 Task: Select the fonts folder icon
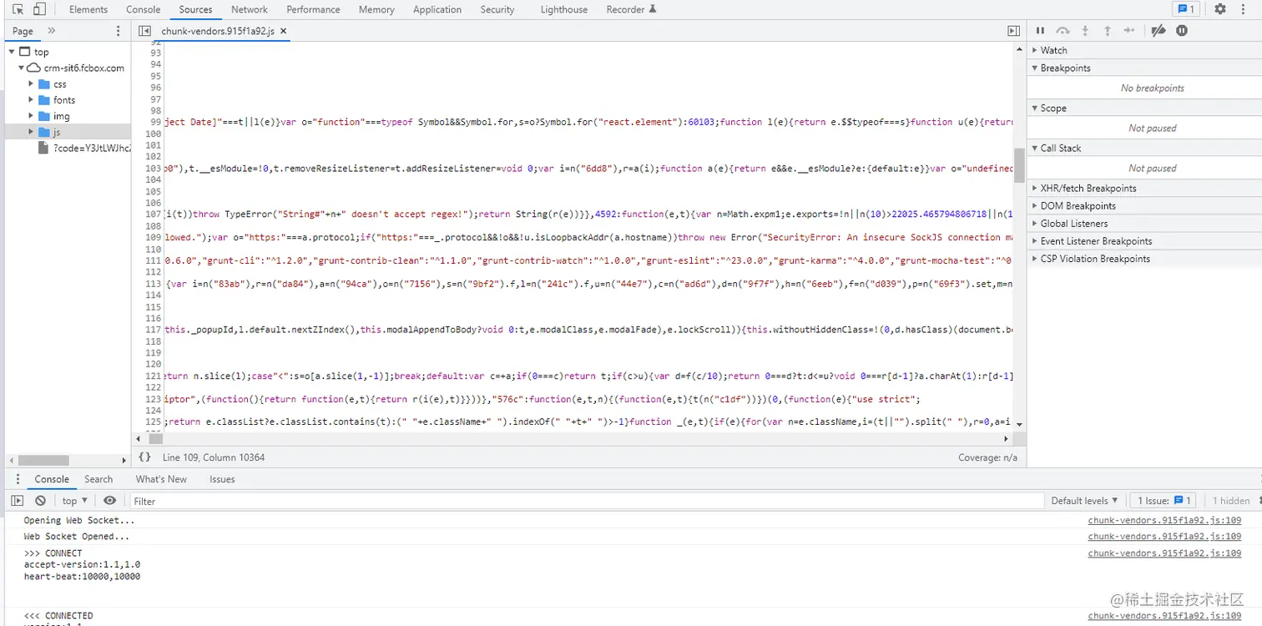point(44,100)
